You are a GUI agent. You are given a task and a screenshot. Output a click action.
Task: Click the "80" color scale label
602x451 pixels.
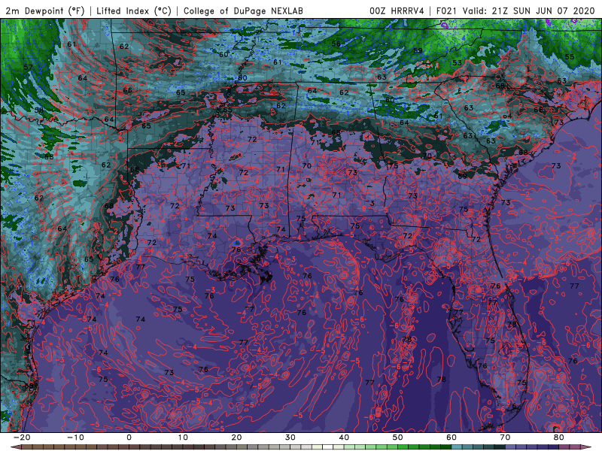(559, 437)
